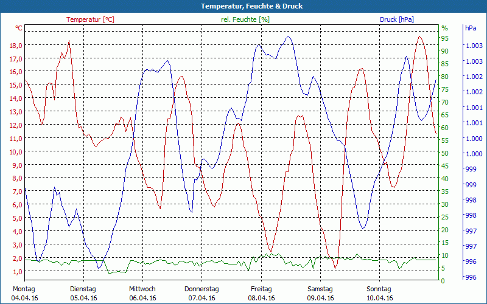This screenshot has height=304, width=487.
Task: Click the '65' humidity axis value
Action: 445,115
